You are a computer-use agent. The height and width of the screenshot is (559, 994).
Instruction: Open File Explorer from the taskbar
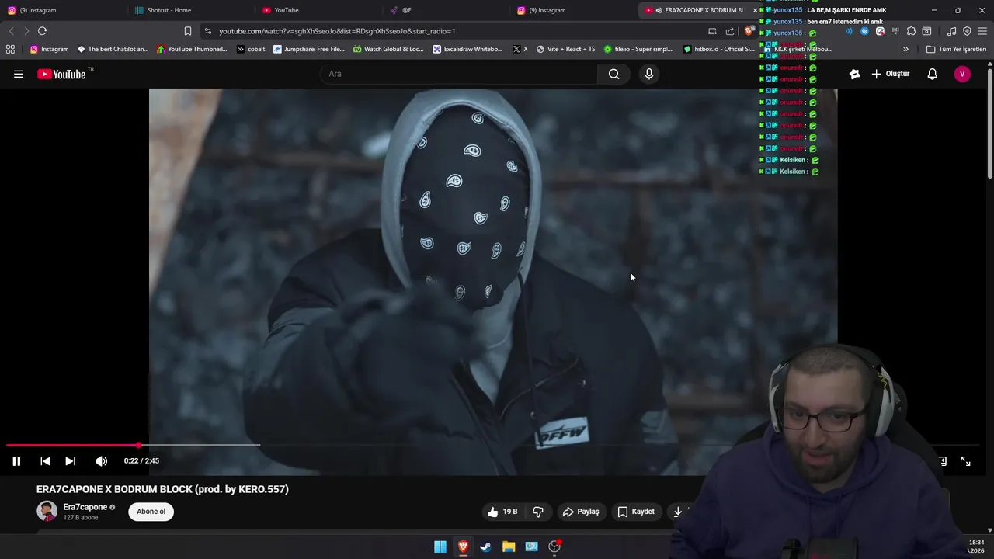(x=509, y=547)
